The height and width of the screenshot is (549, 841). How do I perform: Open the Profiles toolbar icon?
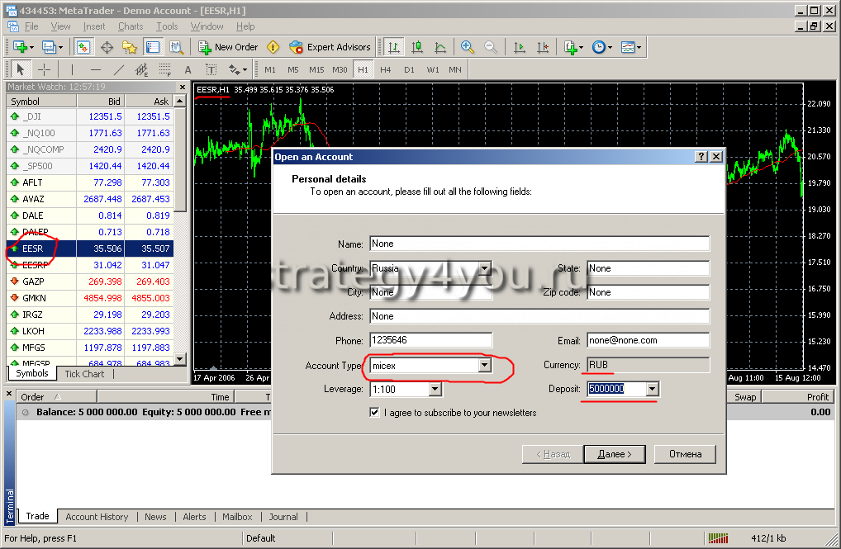pyautogui.click(x=51, y=47)
